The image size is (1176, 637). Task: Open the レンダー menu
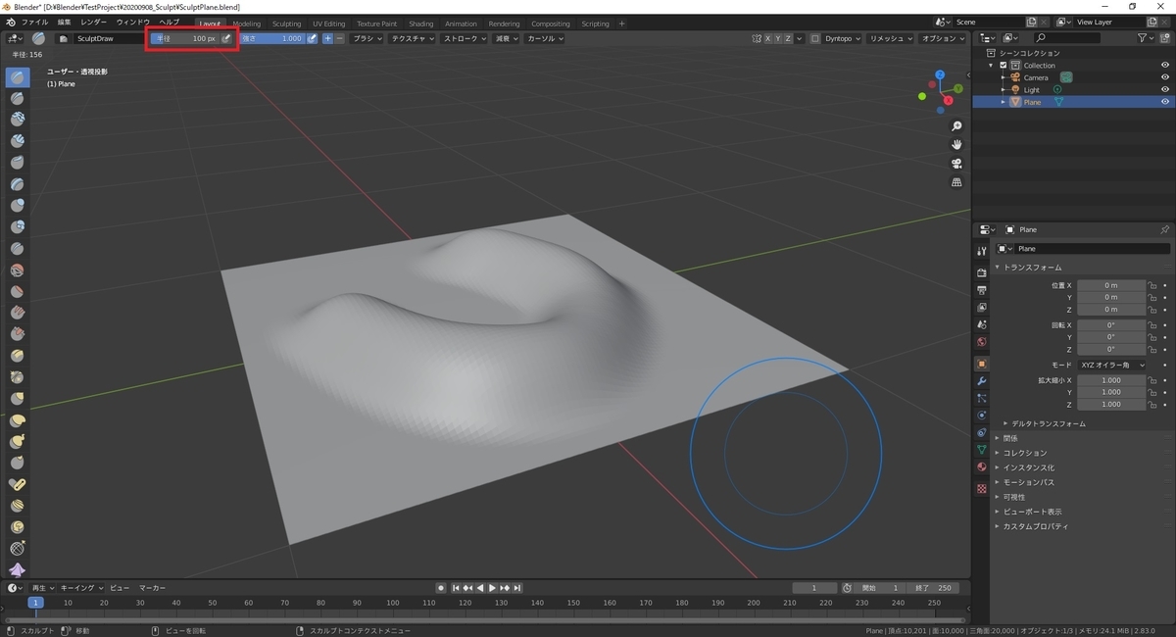94,22
